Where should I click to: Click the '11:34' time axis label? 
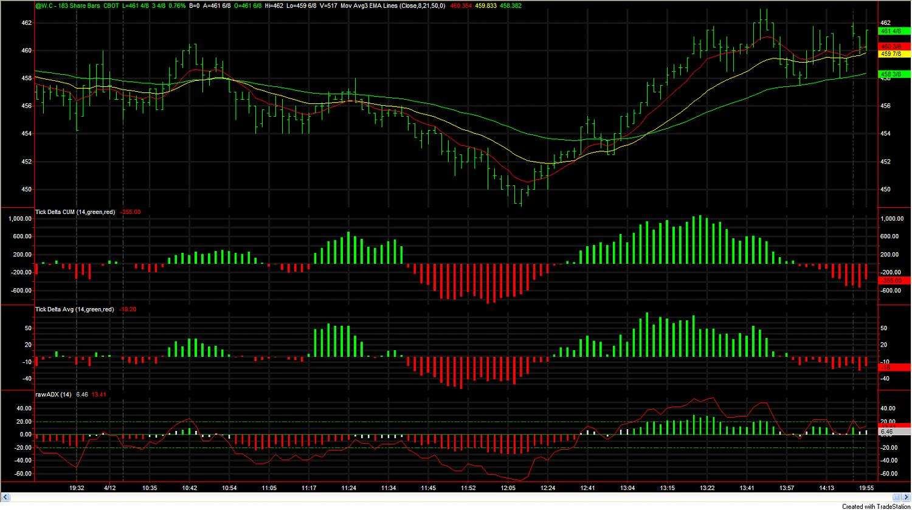[x=389, y=488]
